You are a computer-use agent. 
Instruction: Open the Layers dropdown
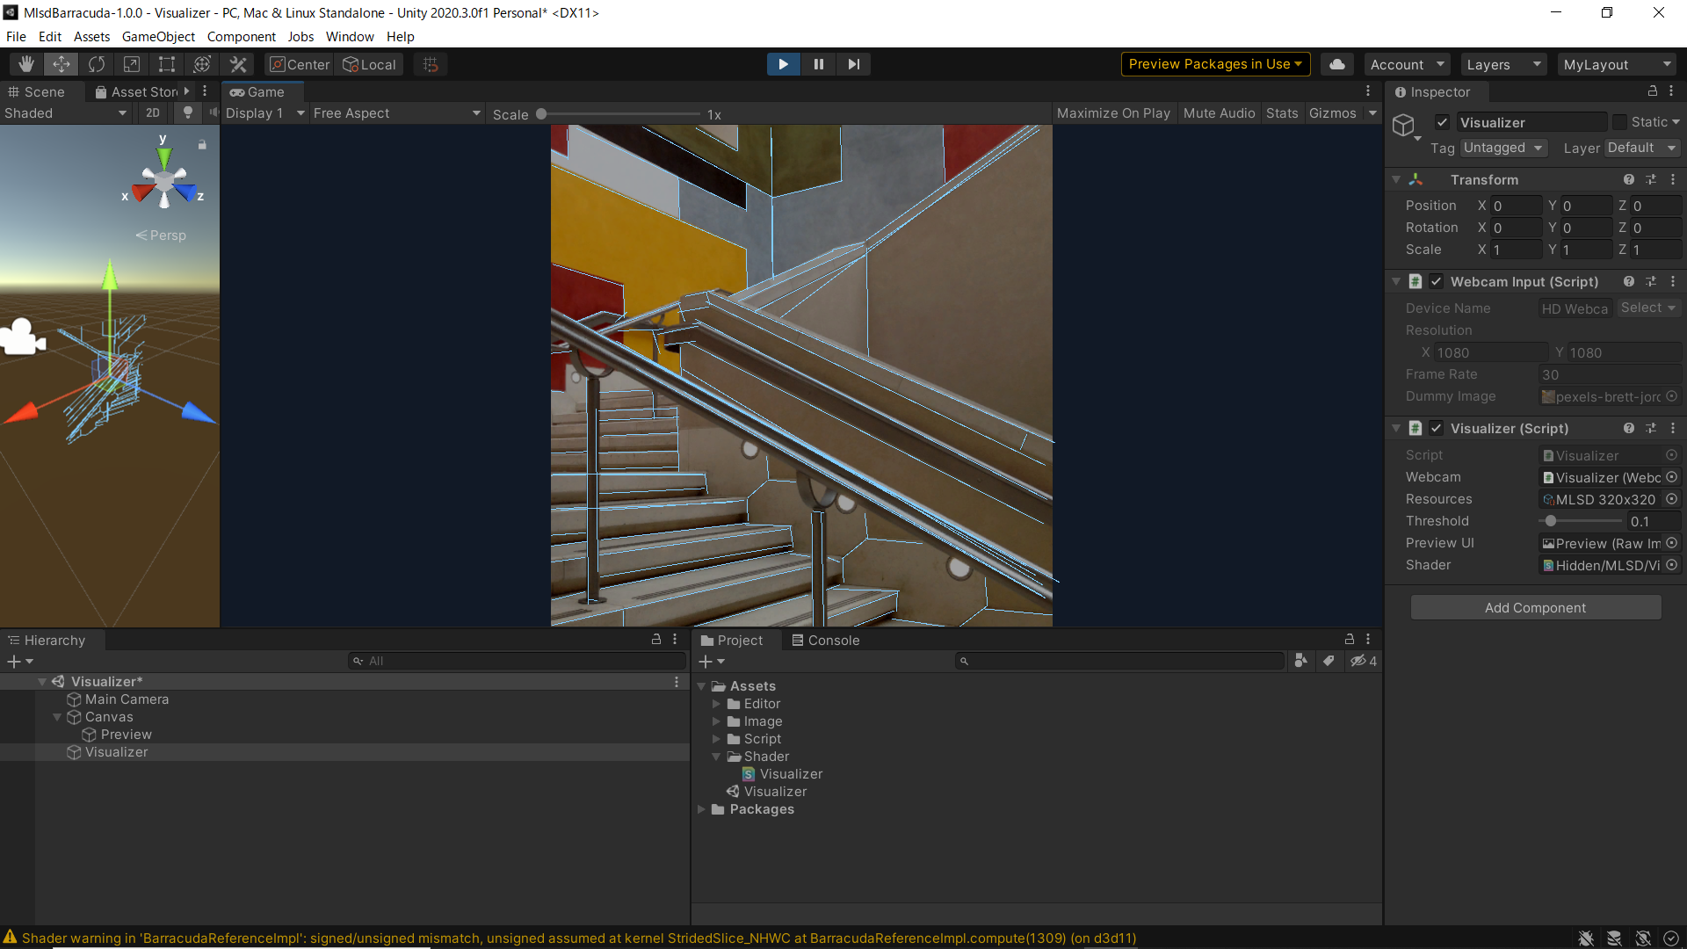pyautogui.click(x=1503, y=64)
